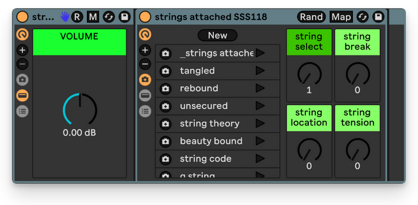Screen dimensions: 418x205
Task: Select the green VOLUME macro header
Action: [79, 42]
